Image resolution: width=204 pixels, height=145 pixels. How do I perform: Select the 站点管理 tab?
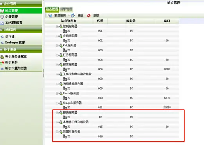[x=52, y=9]
